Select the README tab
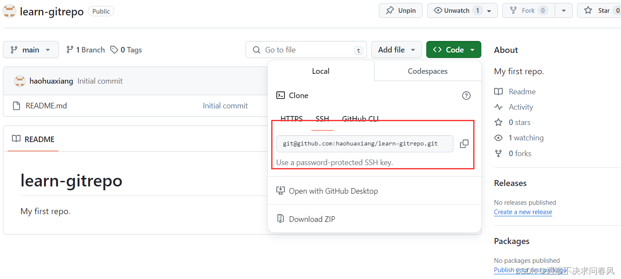 click(x=33, y=139)
